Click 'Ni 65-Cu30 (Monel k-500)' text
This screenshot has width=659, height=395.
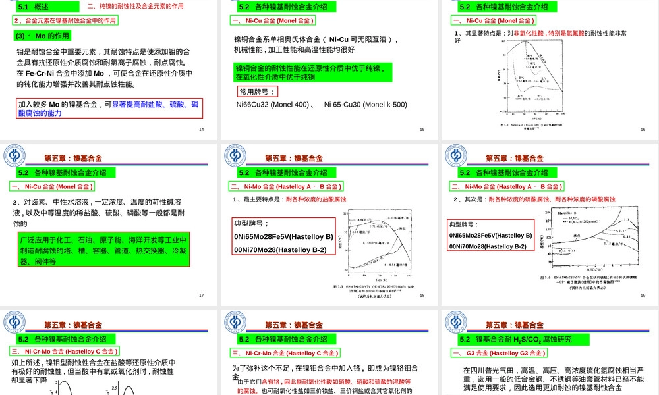(366, 105)
